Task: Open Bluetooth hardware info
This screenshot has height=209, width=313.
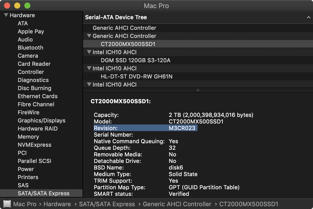Action: pyautogui.click(x=30, y=48)
